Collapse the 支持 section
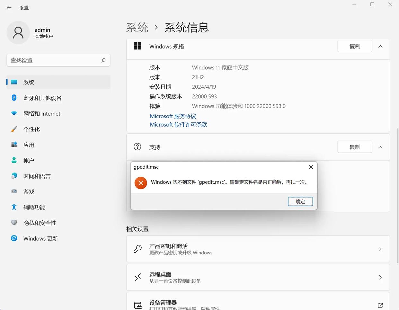This screenshot has height=310, width=399. [x=380, y=147]
